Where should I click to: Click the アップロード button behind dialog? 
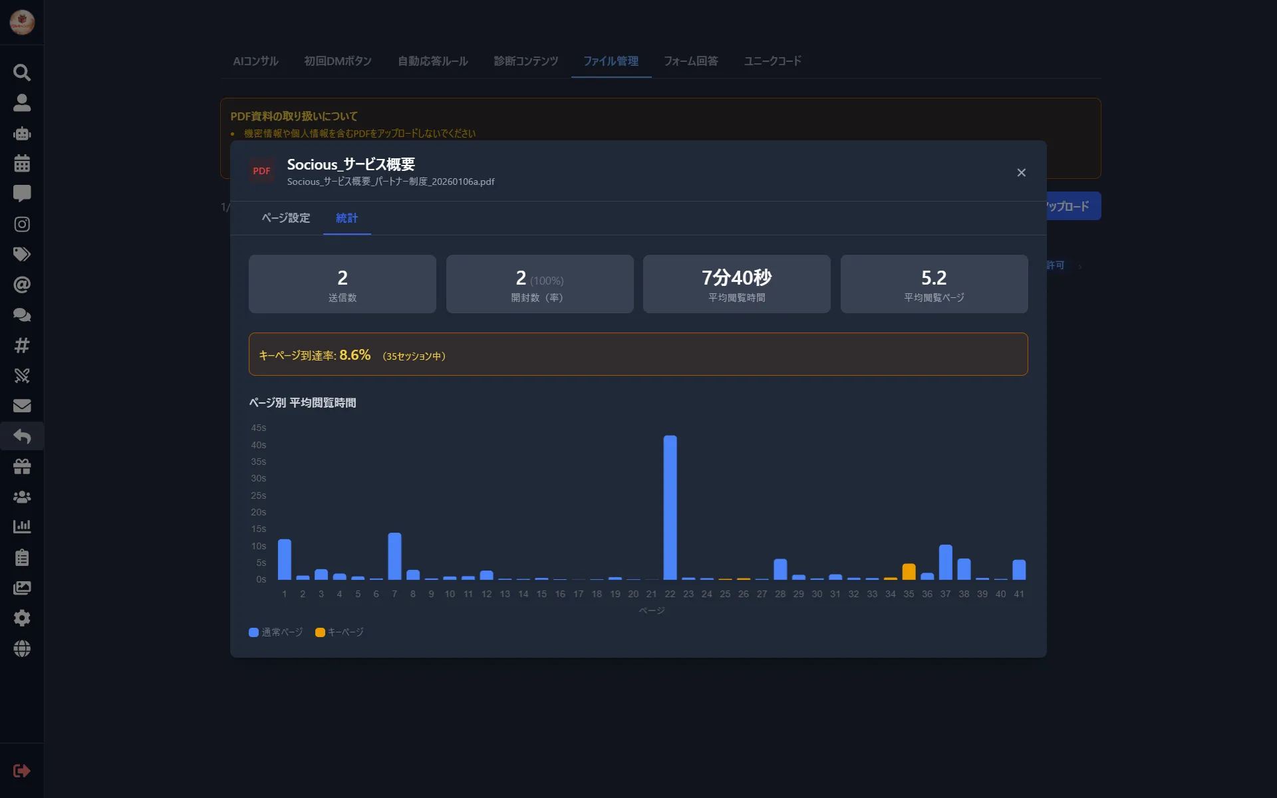point(1073,206)
